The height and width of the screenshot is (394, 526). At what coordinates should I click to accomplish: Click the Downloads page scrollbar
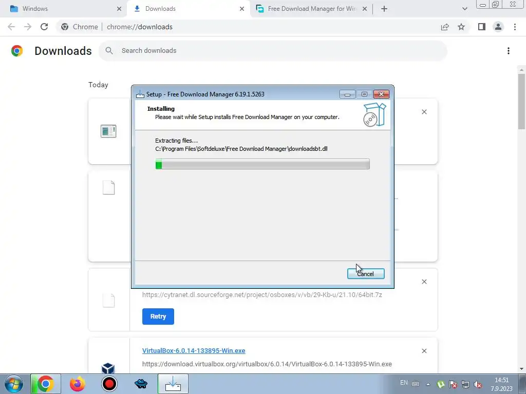(x=521, y=101)
